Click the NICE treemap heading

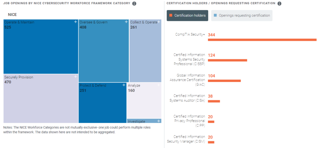coord(12,15)
